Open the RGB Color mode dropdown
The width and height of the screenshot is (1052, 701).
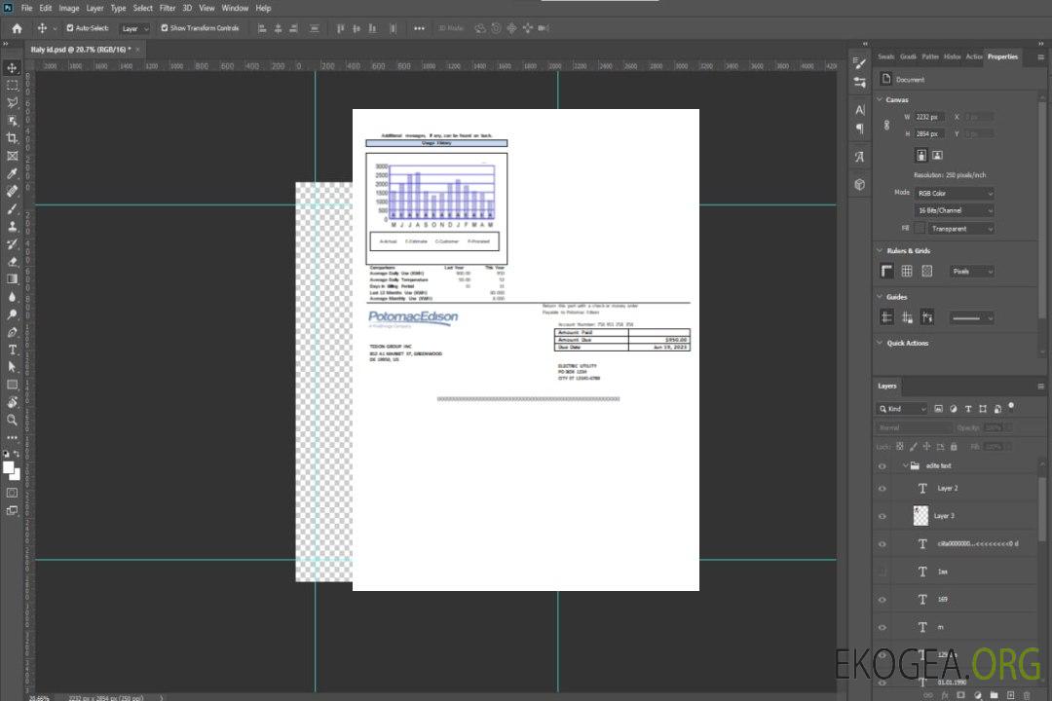954,193
